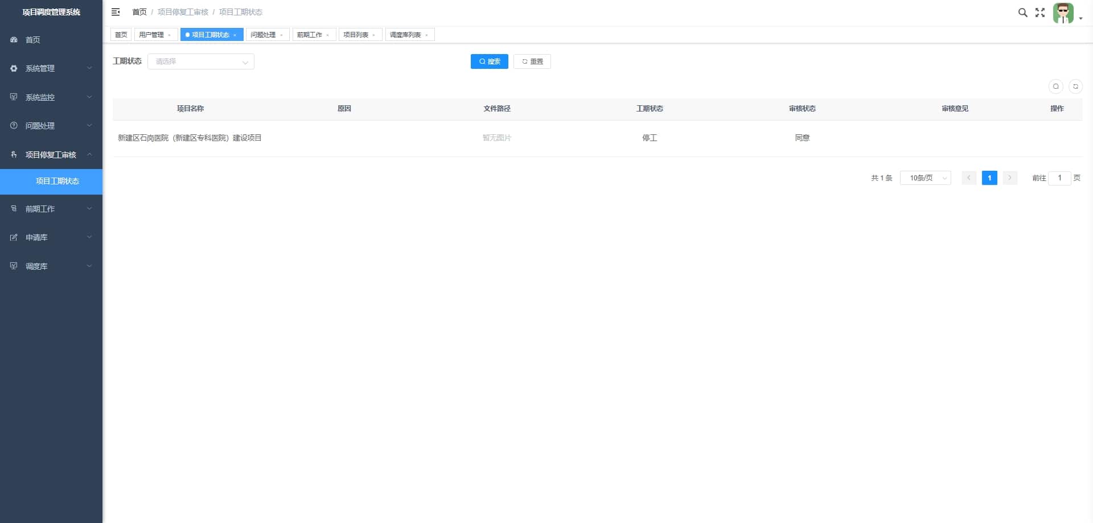Open 首页 in the sidebar menu
This screenshot has width=1093, height=523.
click(51, 40)
